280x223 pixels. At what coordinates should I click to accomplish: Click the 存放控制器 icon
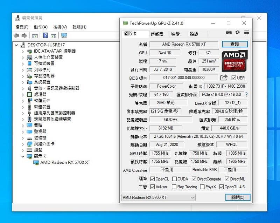coord(29,76)
